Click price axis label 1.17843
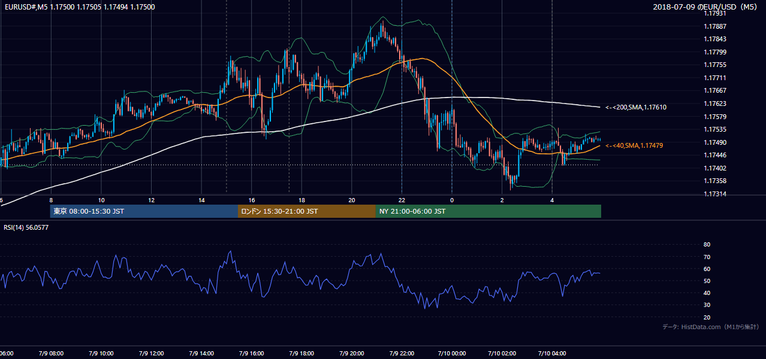 coord(716,39)
